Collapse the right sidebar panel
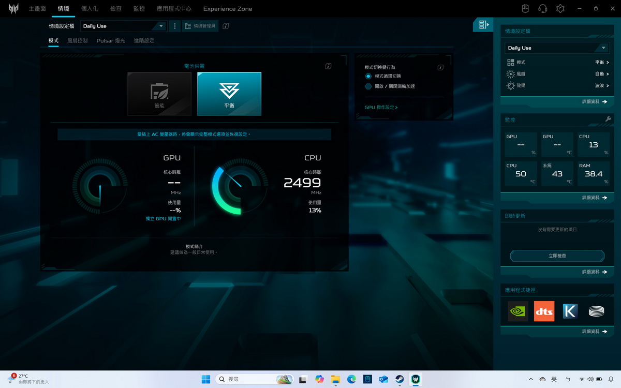 coord(483,25)
